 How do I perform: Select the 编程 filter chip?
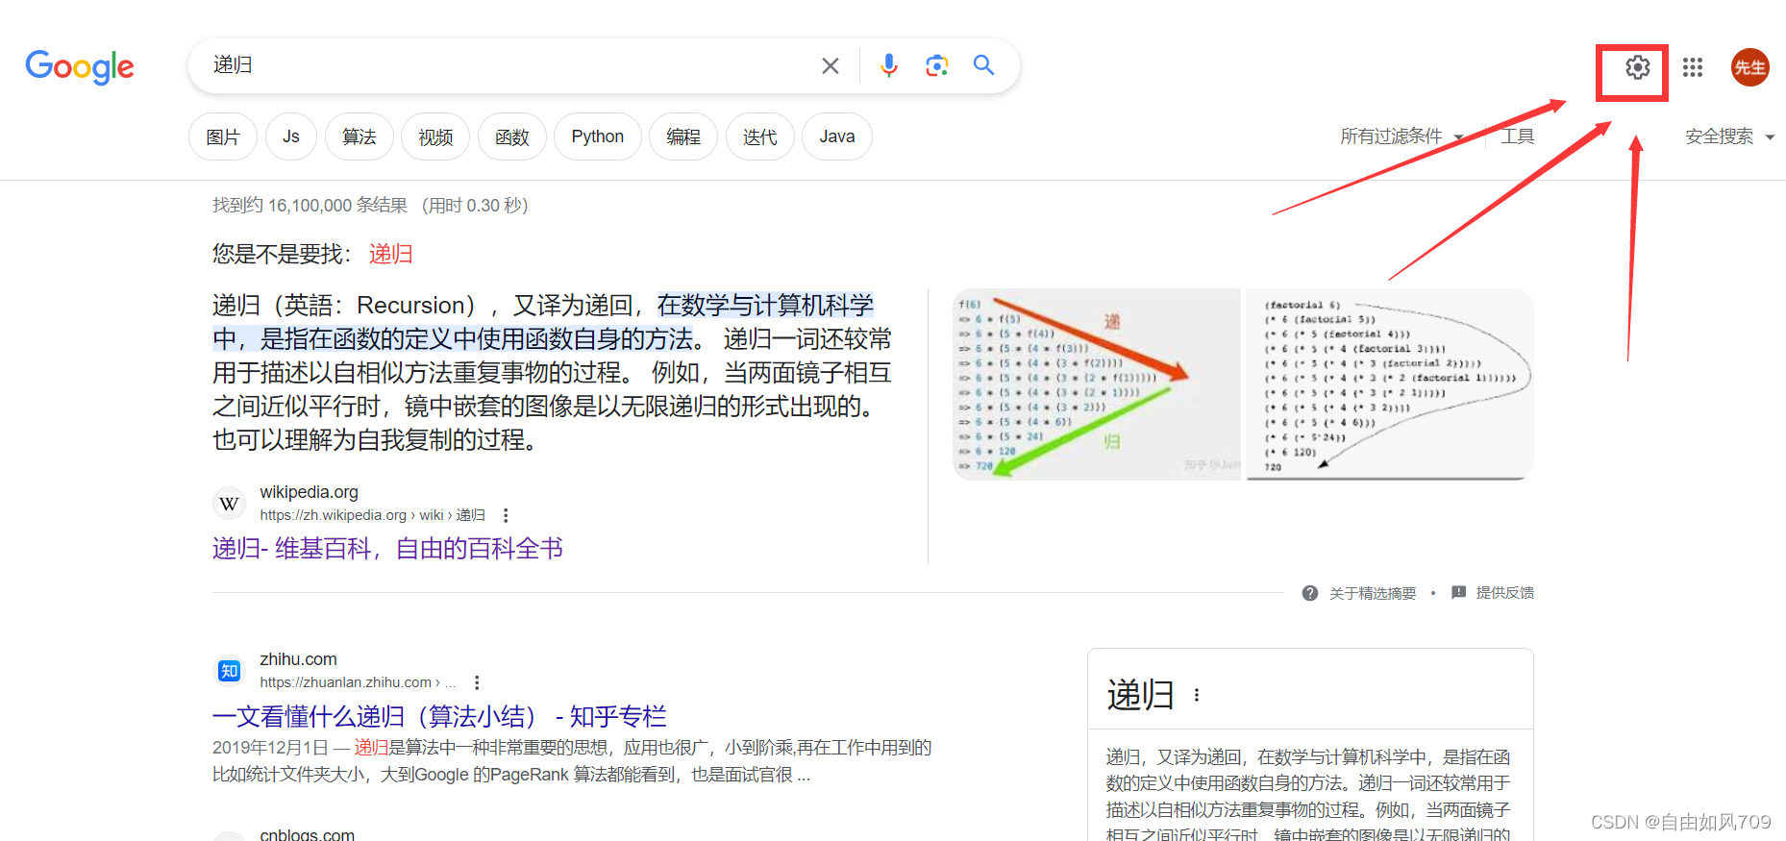pyautogui.click(x=683, y=136)
